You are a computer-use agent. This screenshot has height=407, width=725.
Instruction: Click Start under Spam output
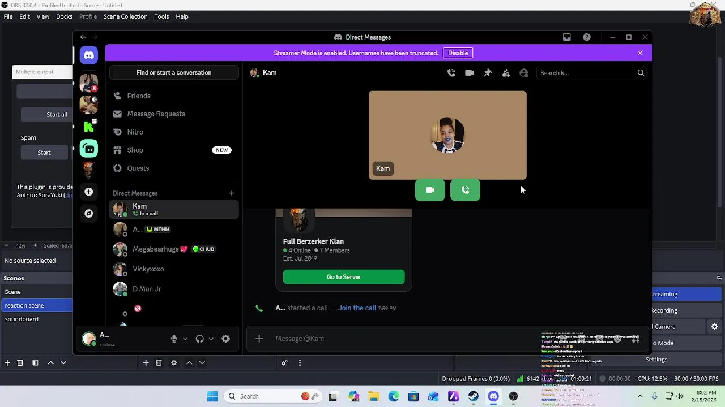pyautogui.click(x=44, y=153)
